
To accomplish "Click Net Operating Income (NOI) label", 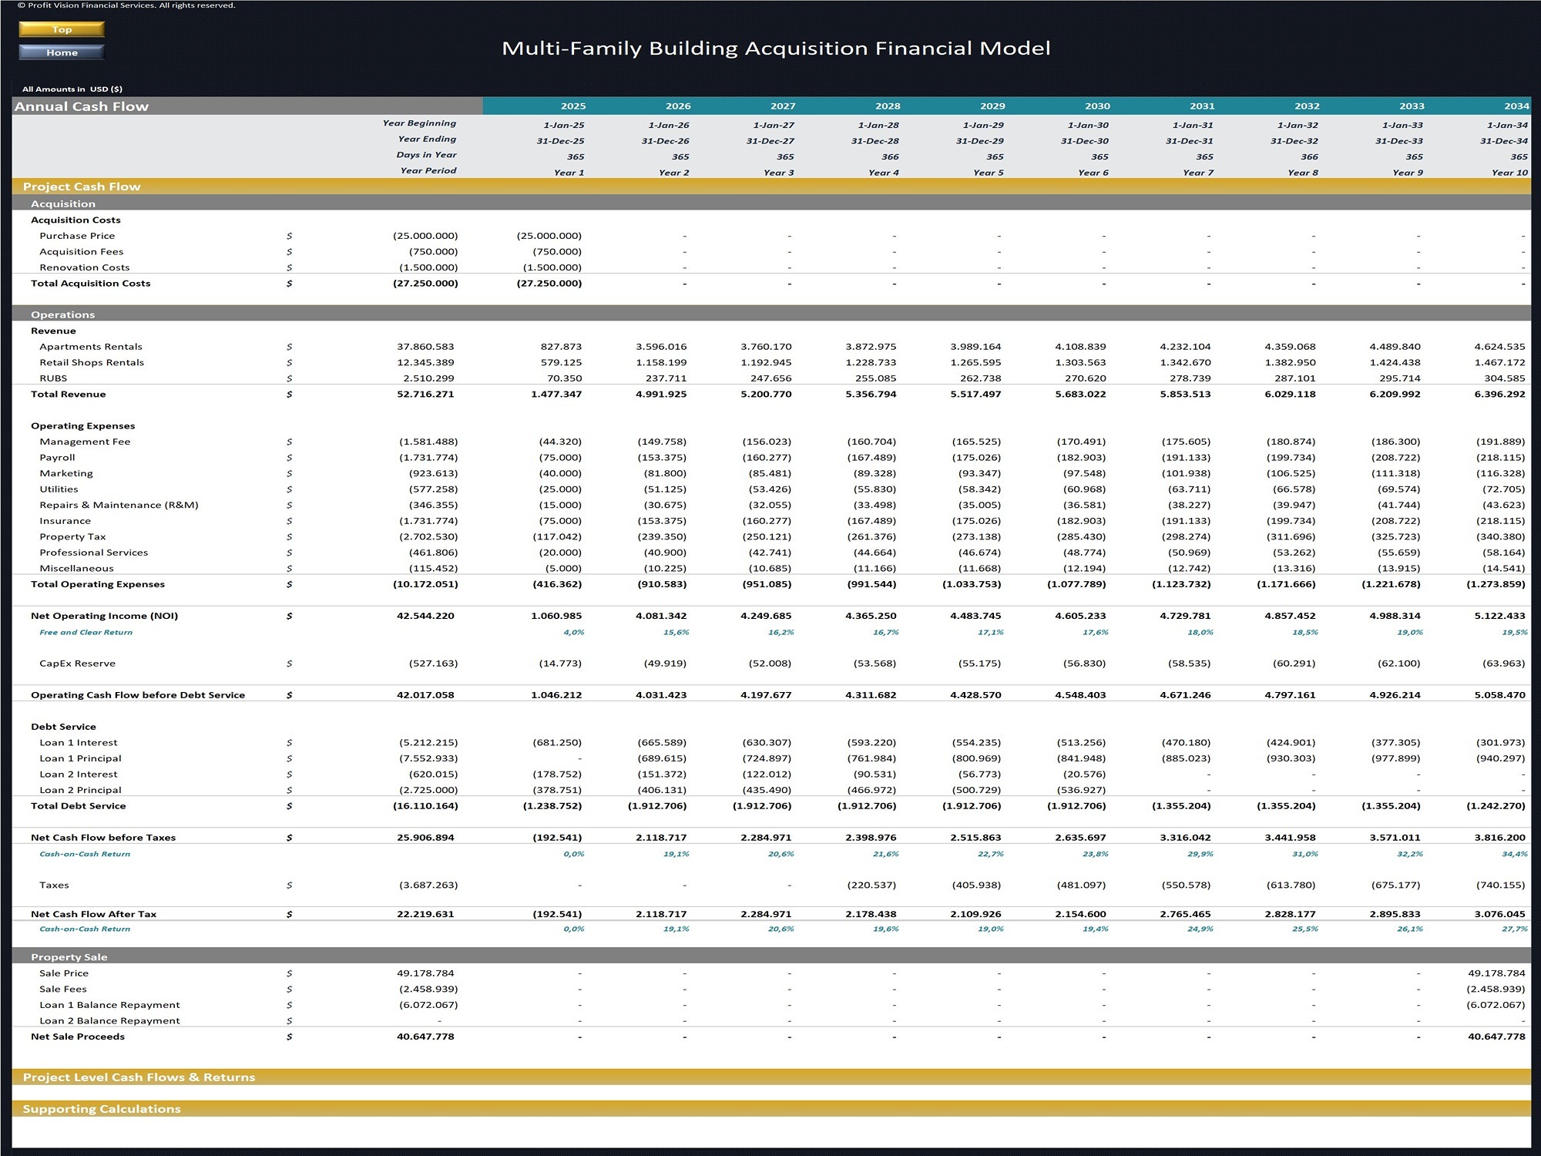I will tap(104, 616).
